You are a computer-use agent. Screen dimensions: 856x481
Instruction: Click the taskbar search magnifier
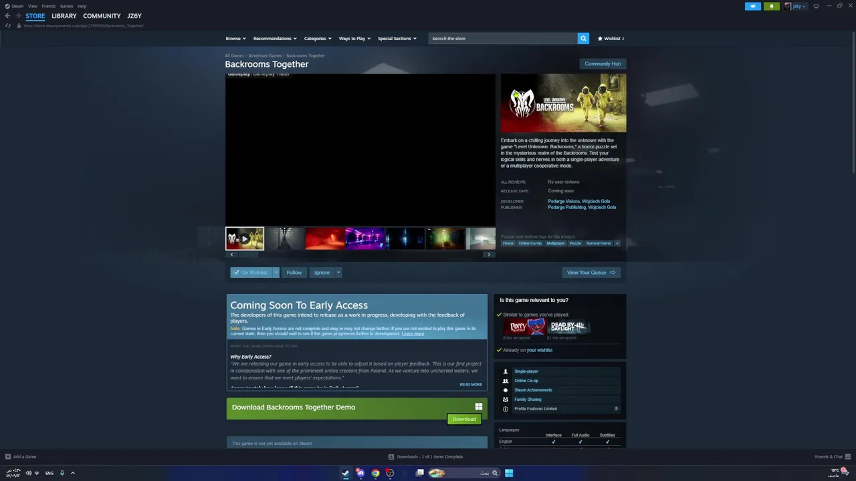click(x=495, y=473)
